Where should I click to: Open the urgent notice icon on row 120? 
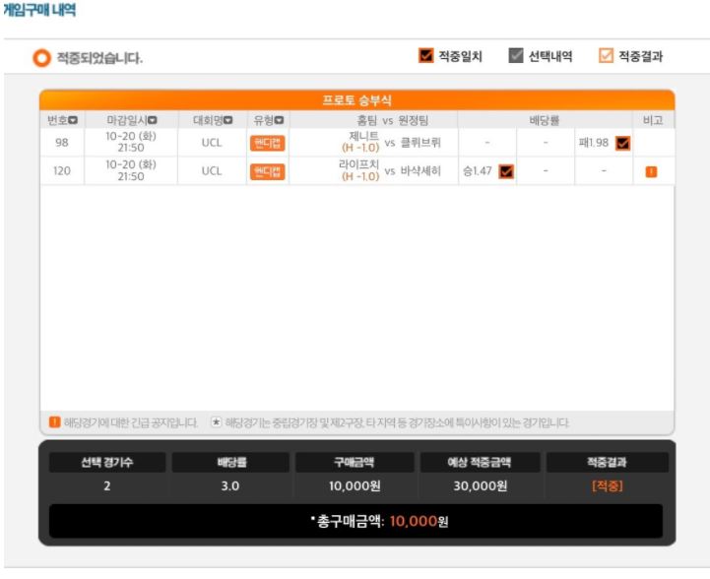(651, 171)
